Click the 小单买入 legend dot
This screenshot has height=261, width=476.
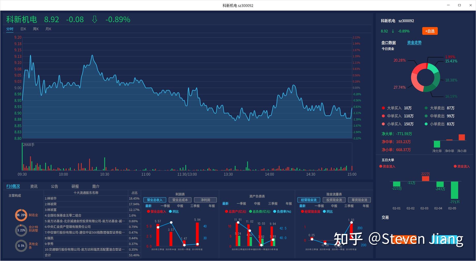(x=383, y=124)
